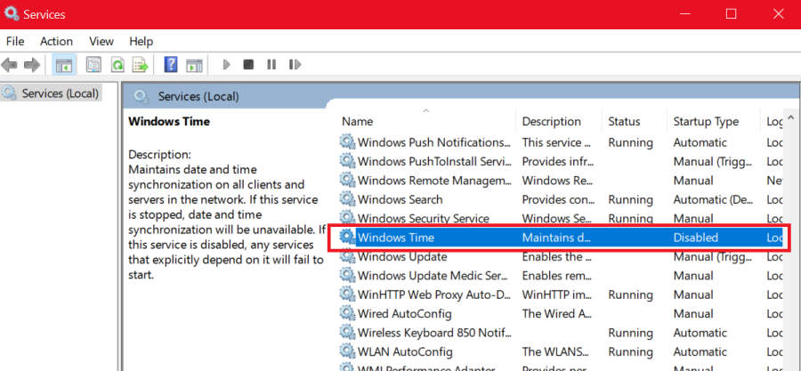Open the View menu
This screenshot has height=371, width=801.
click(x=101, y=41)
